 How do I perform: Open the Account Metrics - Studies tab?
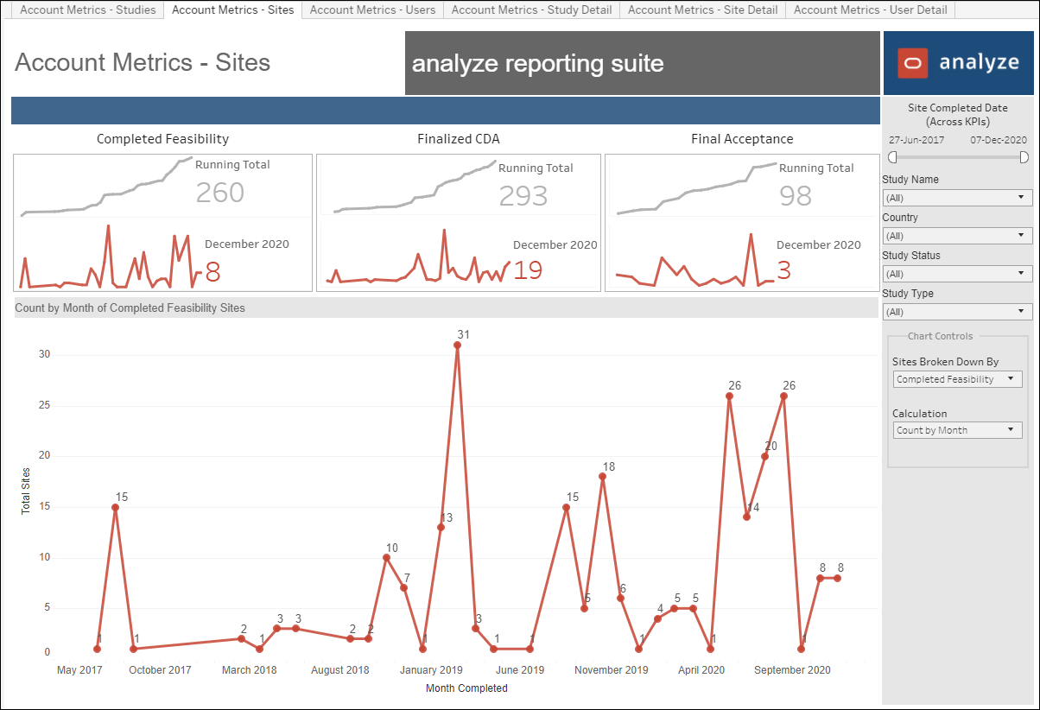pyautogui.click(x=87, y=10)
